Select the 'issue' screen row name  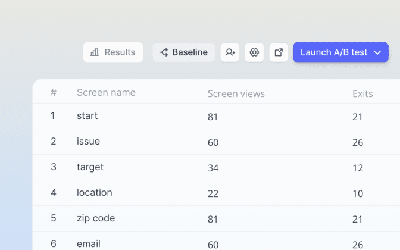88,141
